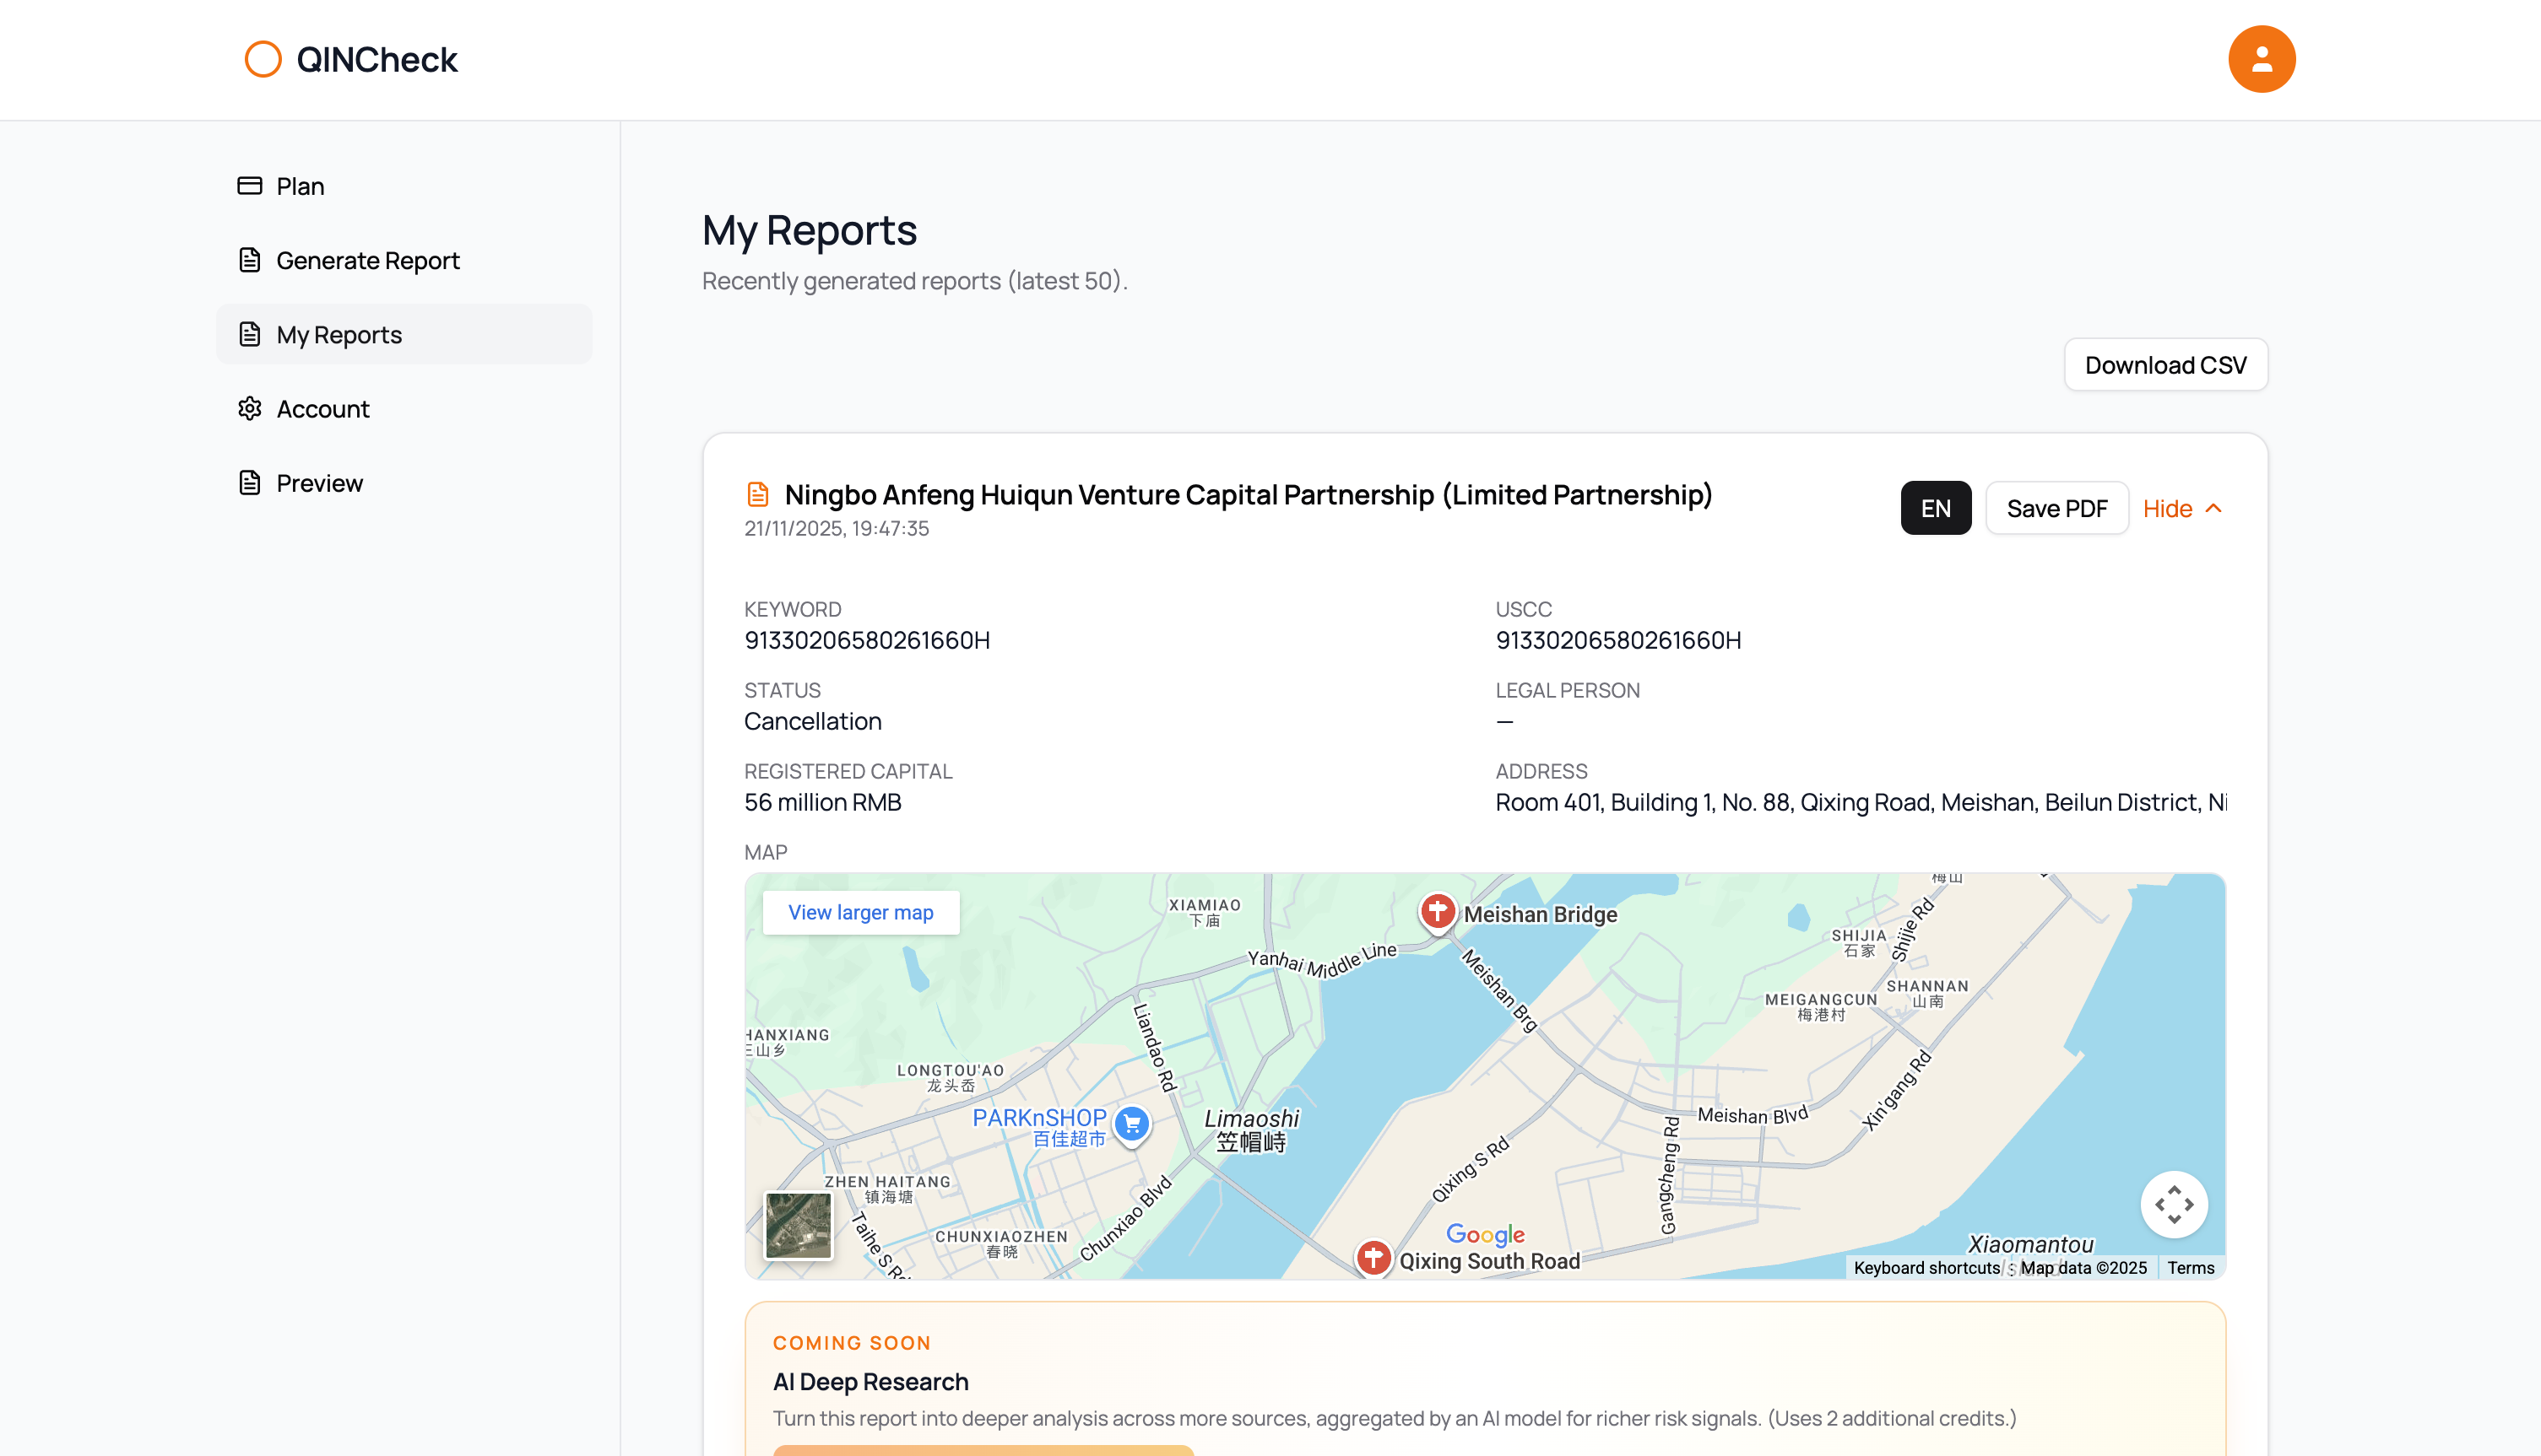Click the orange user profile avatar icon

click(x=2261, y=59)
